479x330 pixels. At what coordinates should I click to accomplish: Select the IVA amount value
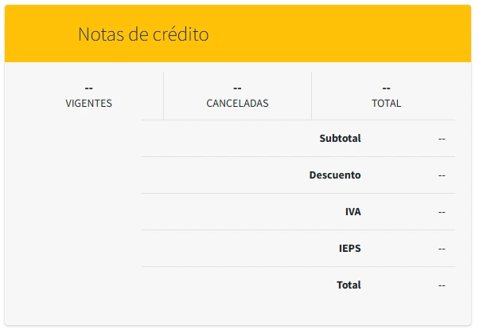(x=441, y=212)
